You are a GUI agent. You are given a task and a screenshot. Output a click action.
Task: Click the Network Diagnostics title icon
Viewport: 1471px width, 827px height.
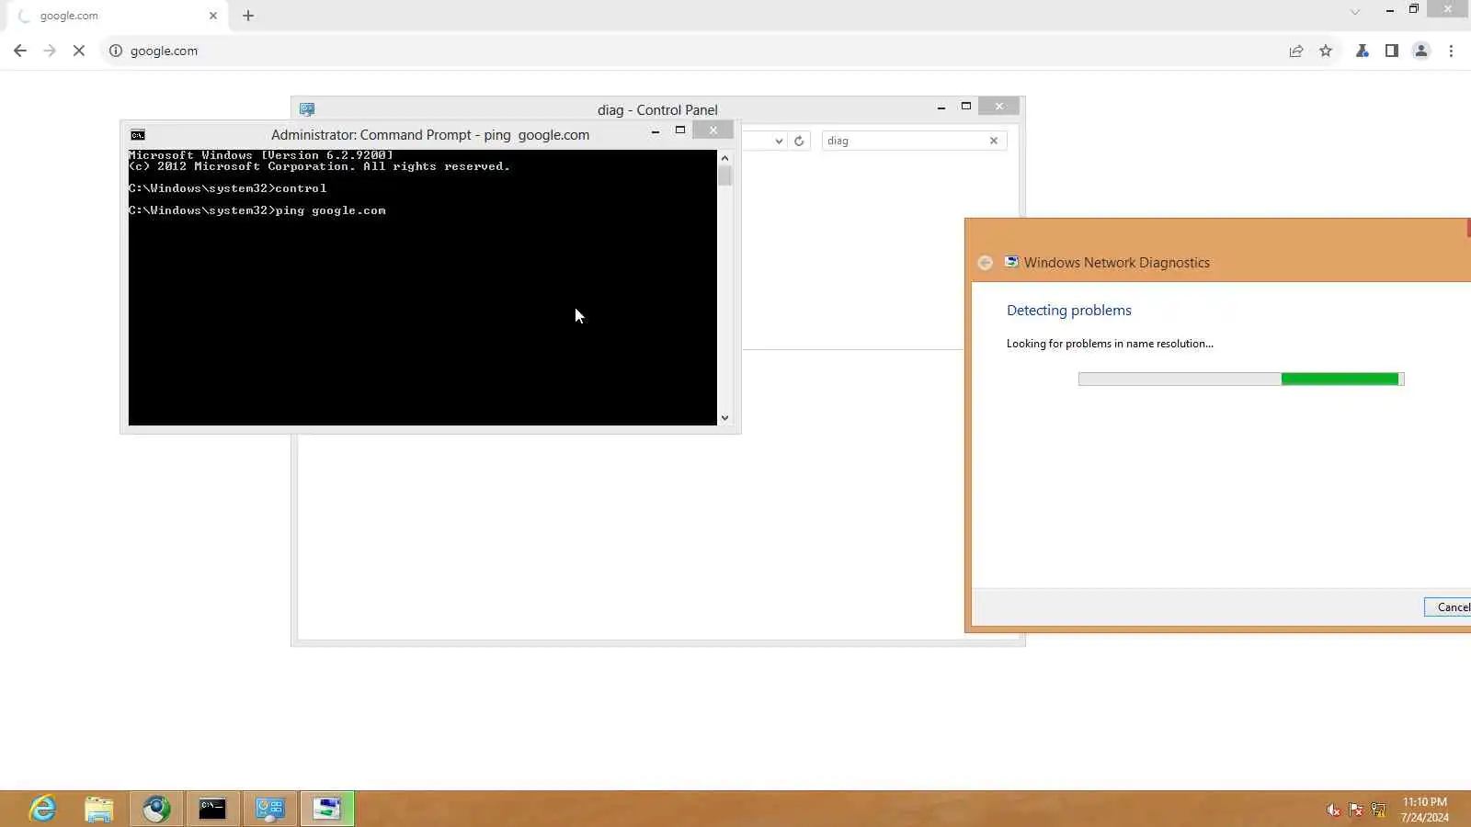(x=1011, y=262)
